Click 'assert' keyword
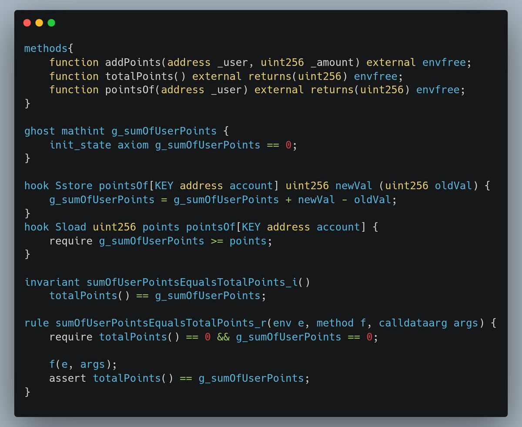Image resolution: width=522 pixels, height=427 pixels. coord(68,378)
